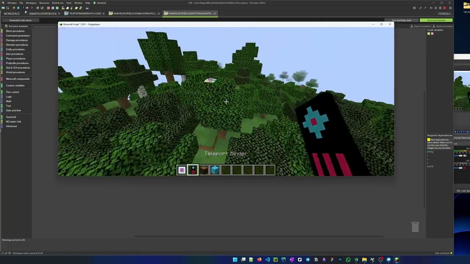Open Figma from the taskbar
Image resolution: width=470 pixels, height=264 pixels.
(x=332, y=260)
